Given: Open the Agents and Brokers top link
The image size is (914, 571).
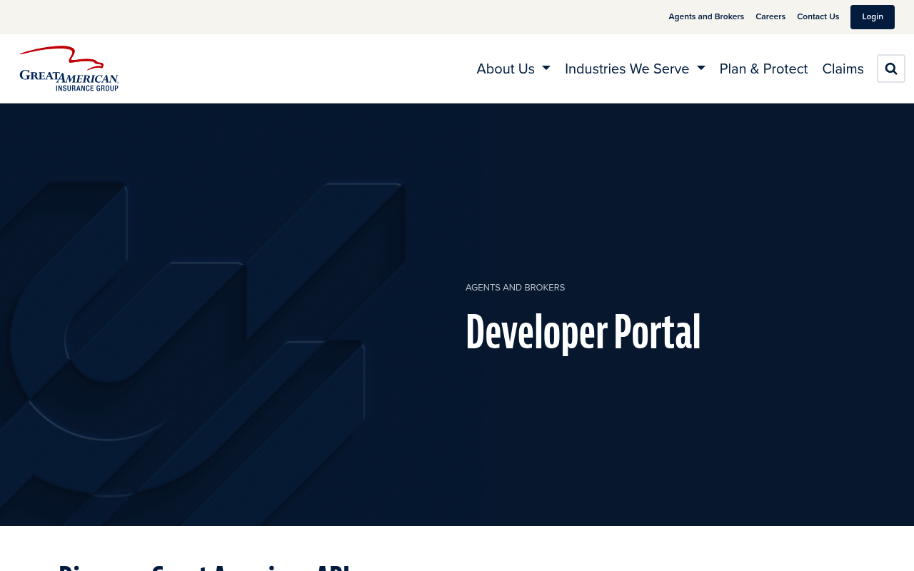Looking at the screenshot, I should tap(706, 16).
